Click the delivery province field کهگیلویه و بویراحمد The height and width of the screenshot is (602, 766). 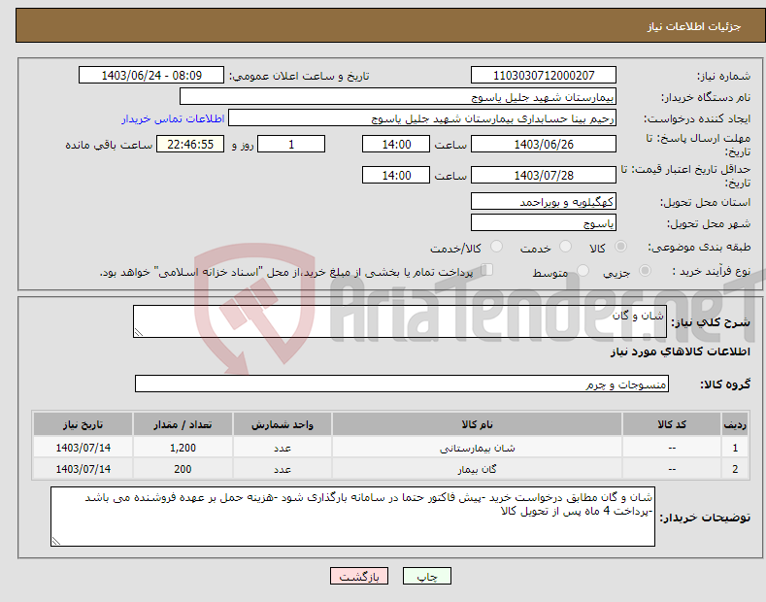point(544,201)
